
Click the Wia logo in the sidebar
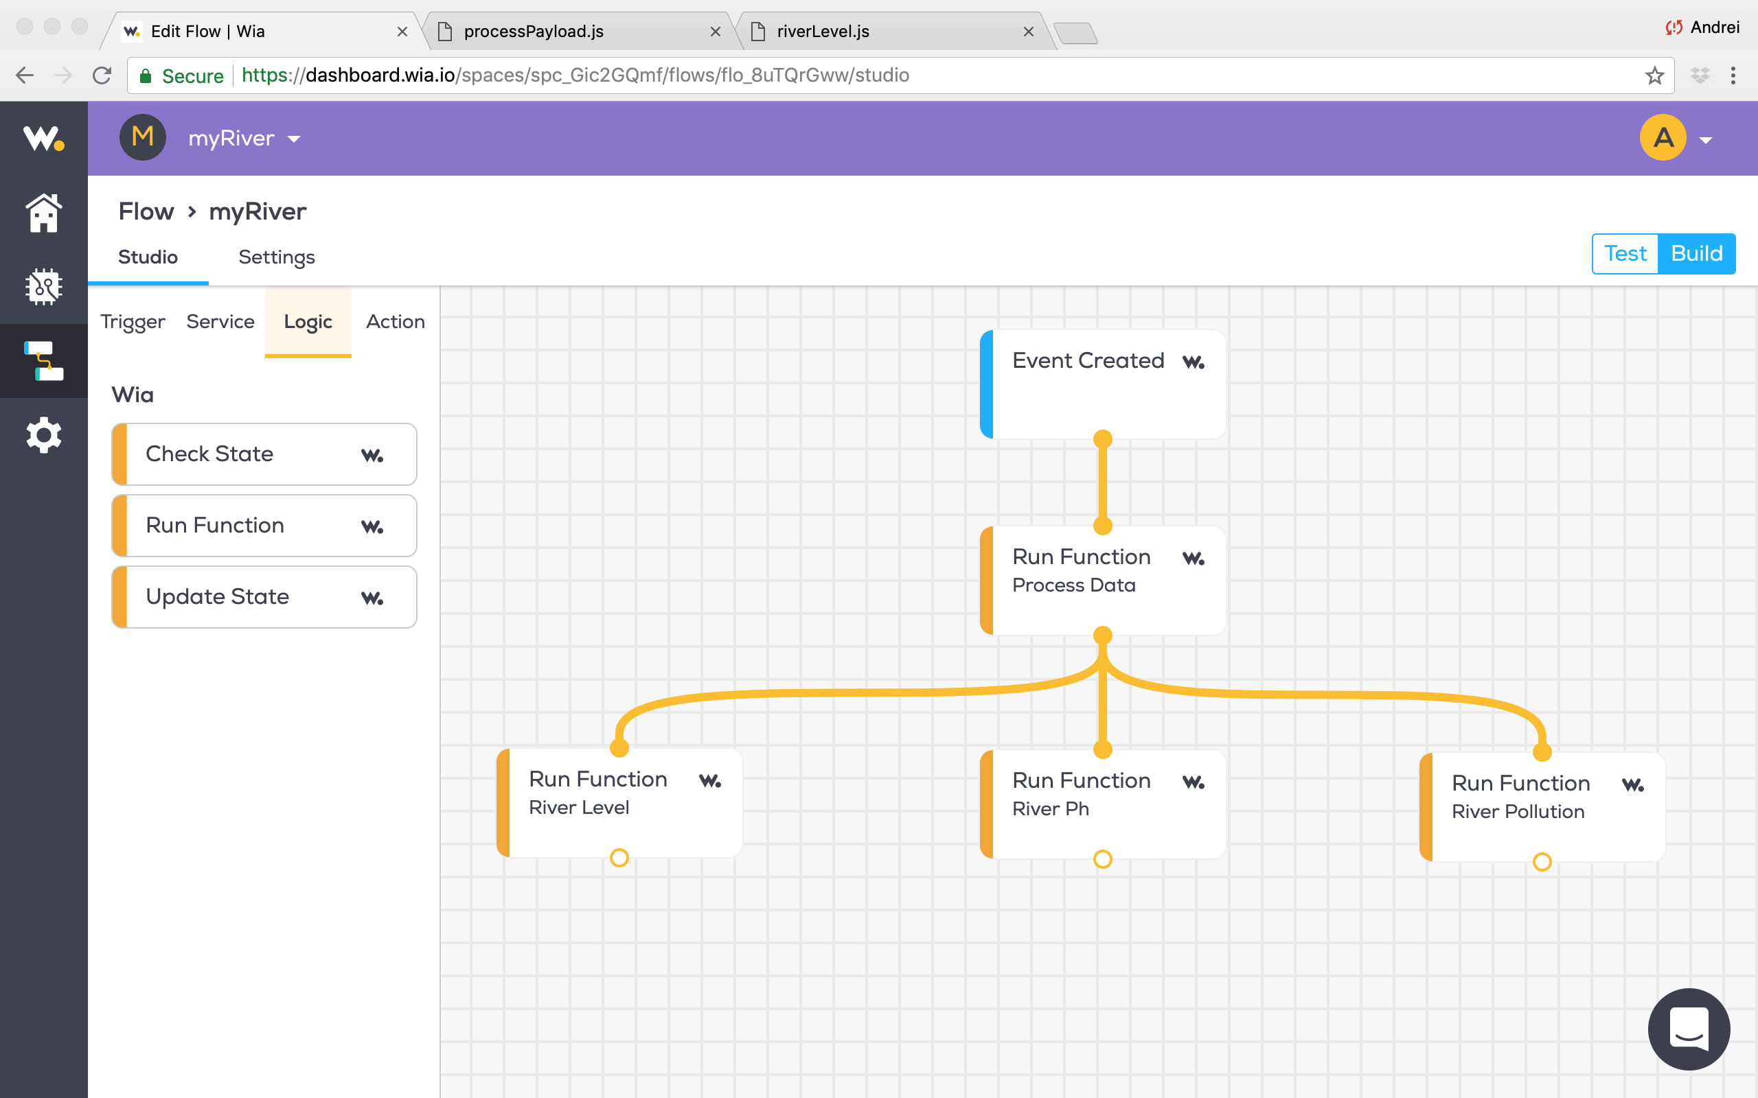[43, 141]
